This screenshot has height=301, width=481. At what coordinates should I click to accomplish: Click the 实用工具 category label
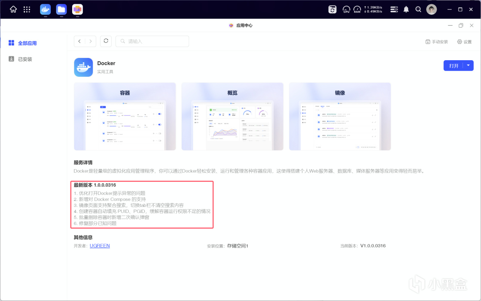point(105,72)
